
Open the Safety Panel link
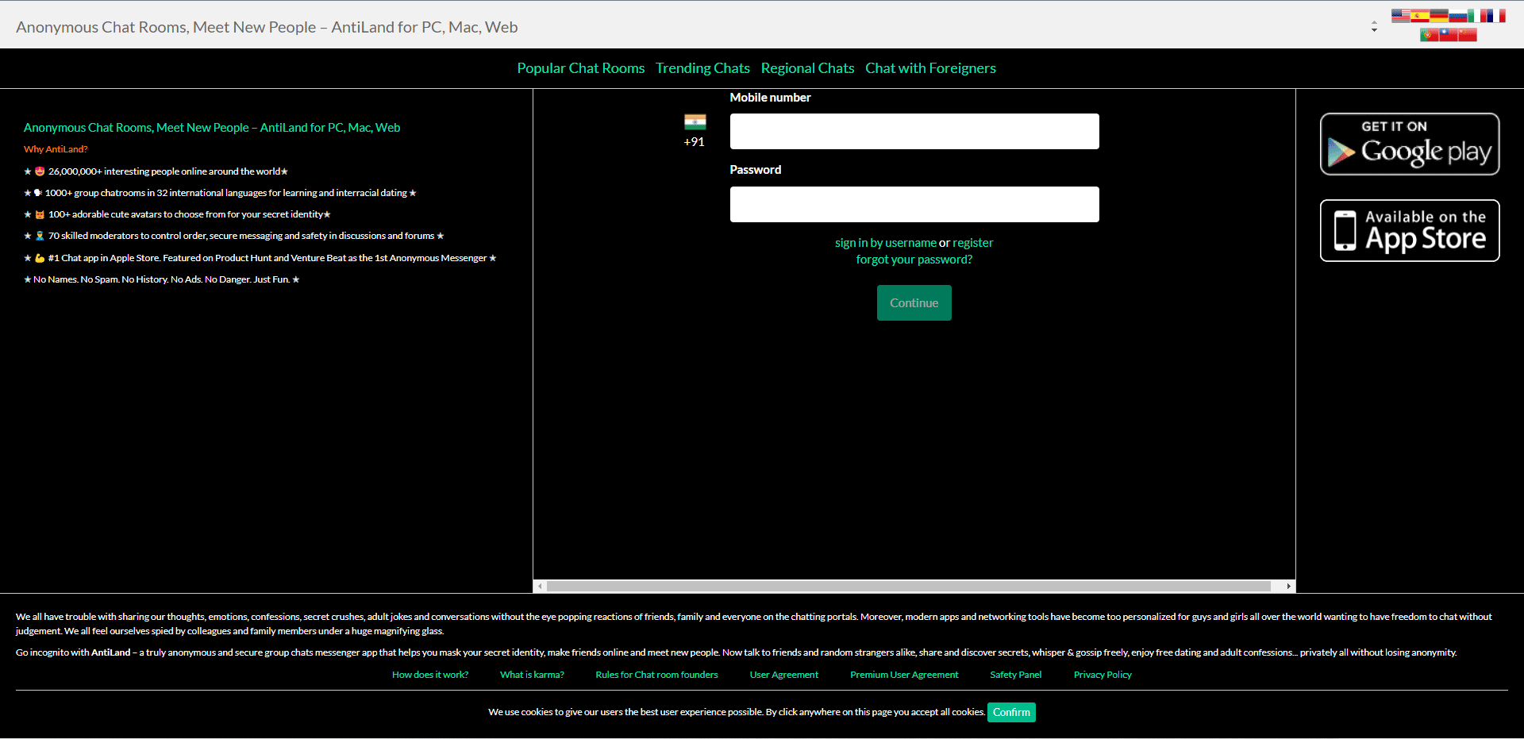pos(1016,675)
